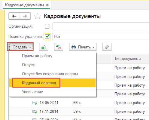Click the document icon in row 17.11.2014
Screen dimensions: 149x120
pos(35,112)
